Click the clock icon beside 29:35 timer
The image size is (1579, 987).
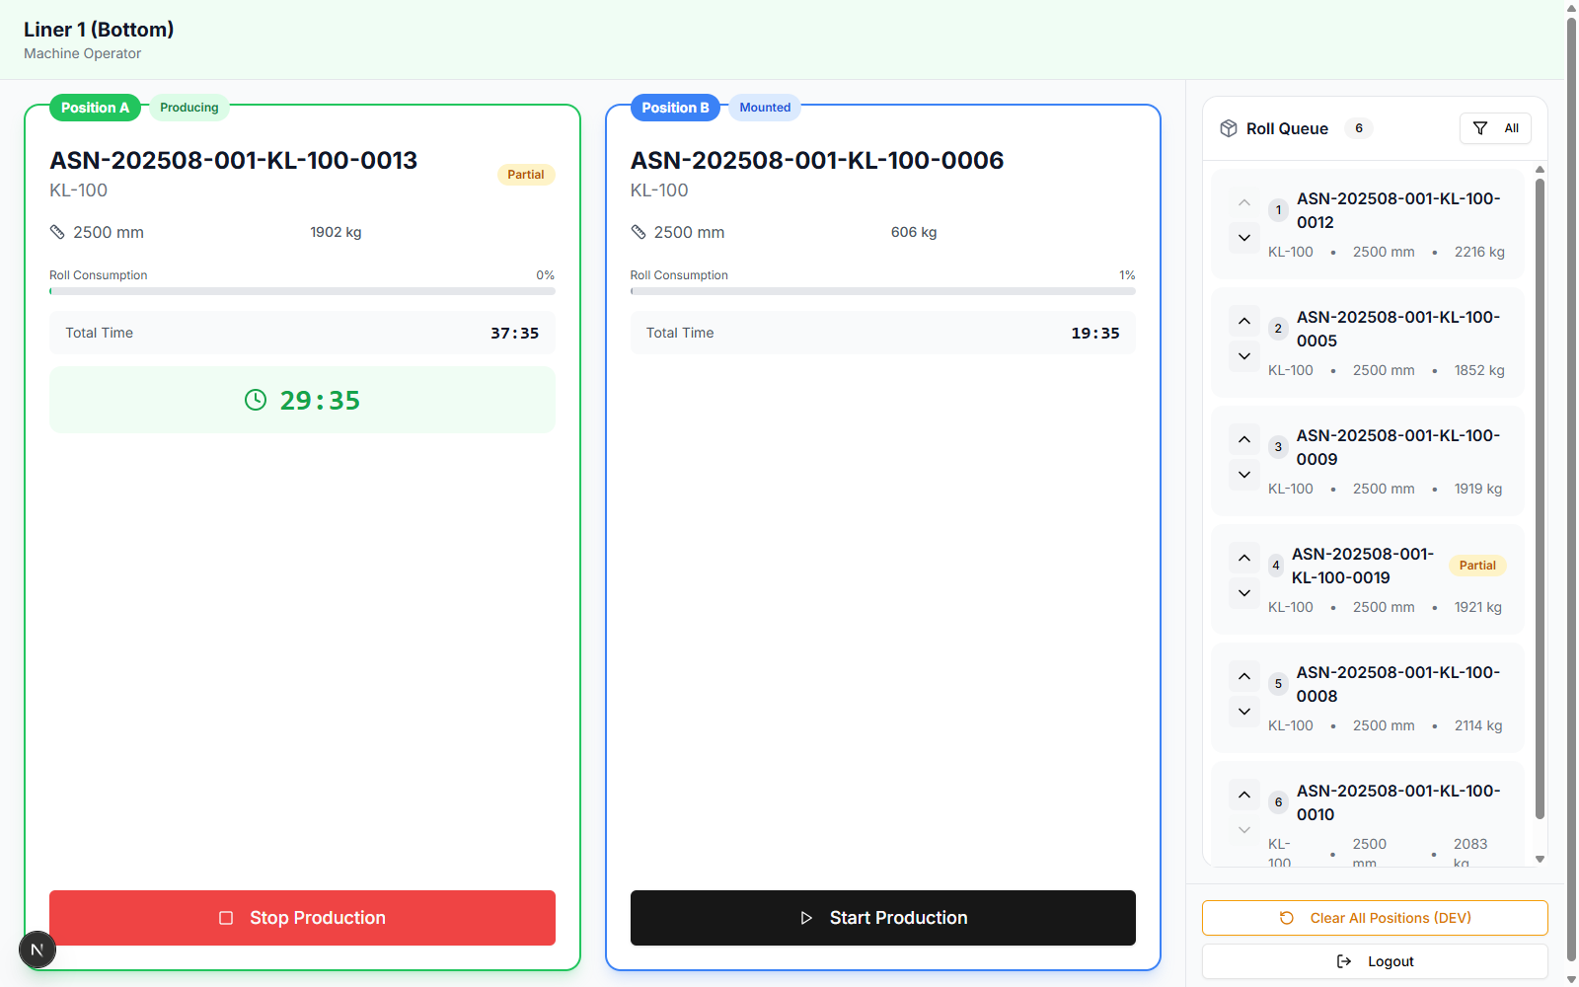pos(256,400)
